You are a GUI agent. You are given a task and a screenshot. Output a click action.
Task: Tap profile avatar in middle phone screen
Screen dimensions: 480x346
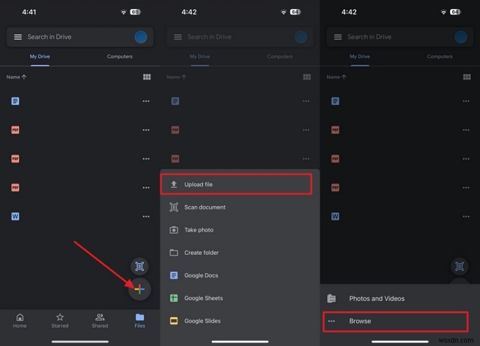(x=301, y=37)
